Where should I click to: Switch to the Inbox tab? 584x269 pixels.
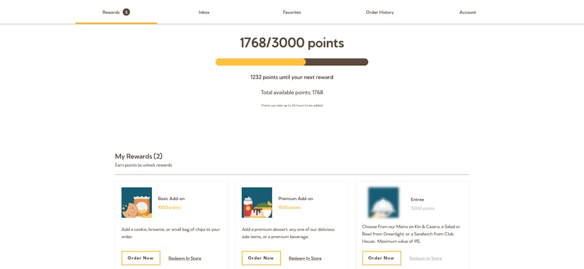(204, 12)
